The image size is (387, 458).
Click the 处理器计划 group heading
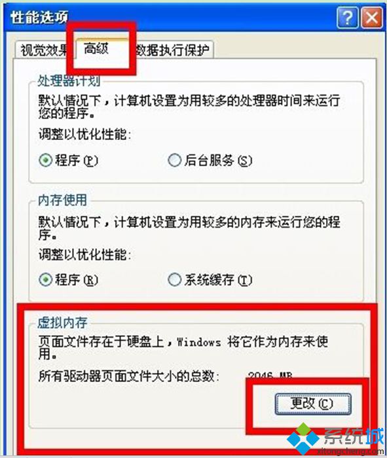coord(69,80)
